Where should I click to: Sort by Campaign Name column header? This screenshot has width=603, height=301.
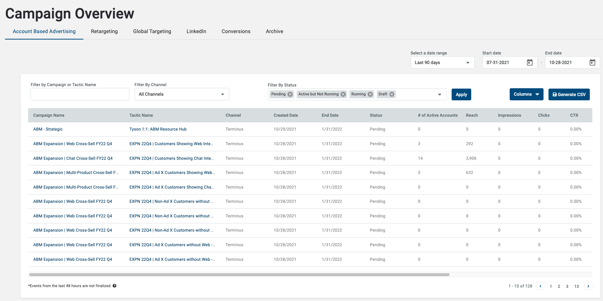pyautogui.click(x=49, y=115)
